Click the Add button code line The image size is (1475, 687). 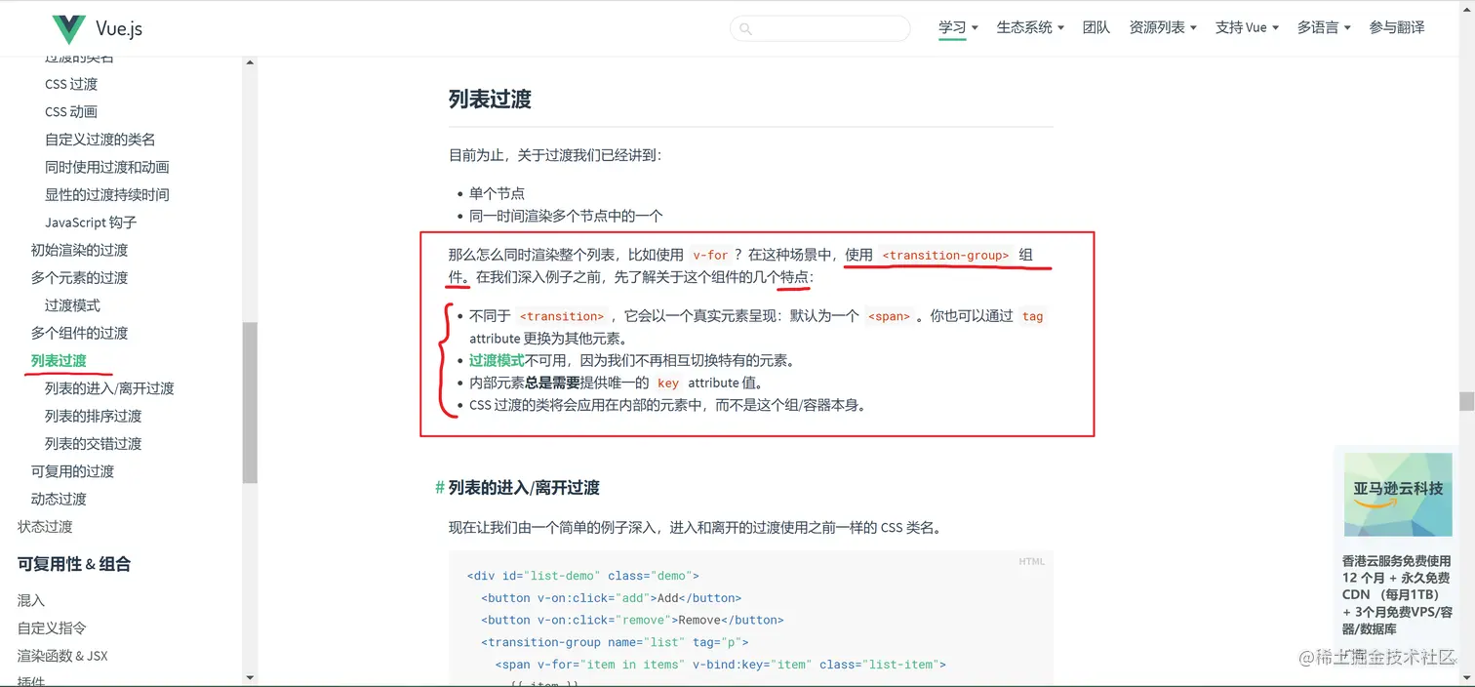(612, 598)
